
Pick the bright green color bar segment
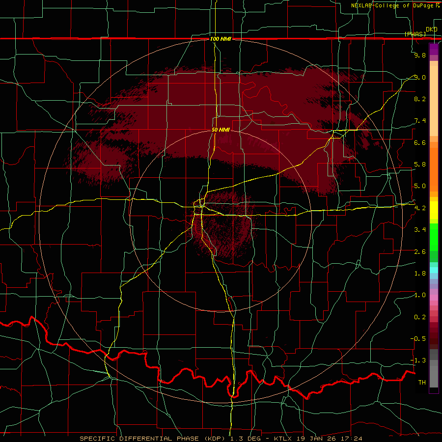(x=434, y=237)
